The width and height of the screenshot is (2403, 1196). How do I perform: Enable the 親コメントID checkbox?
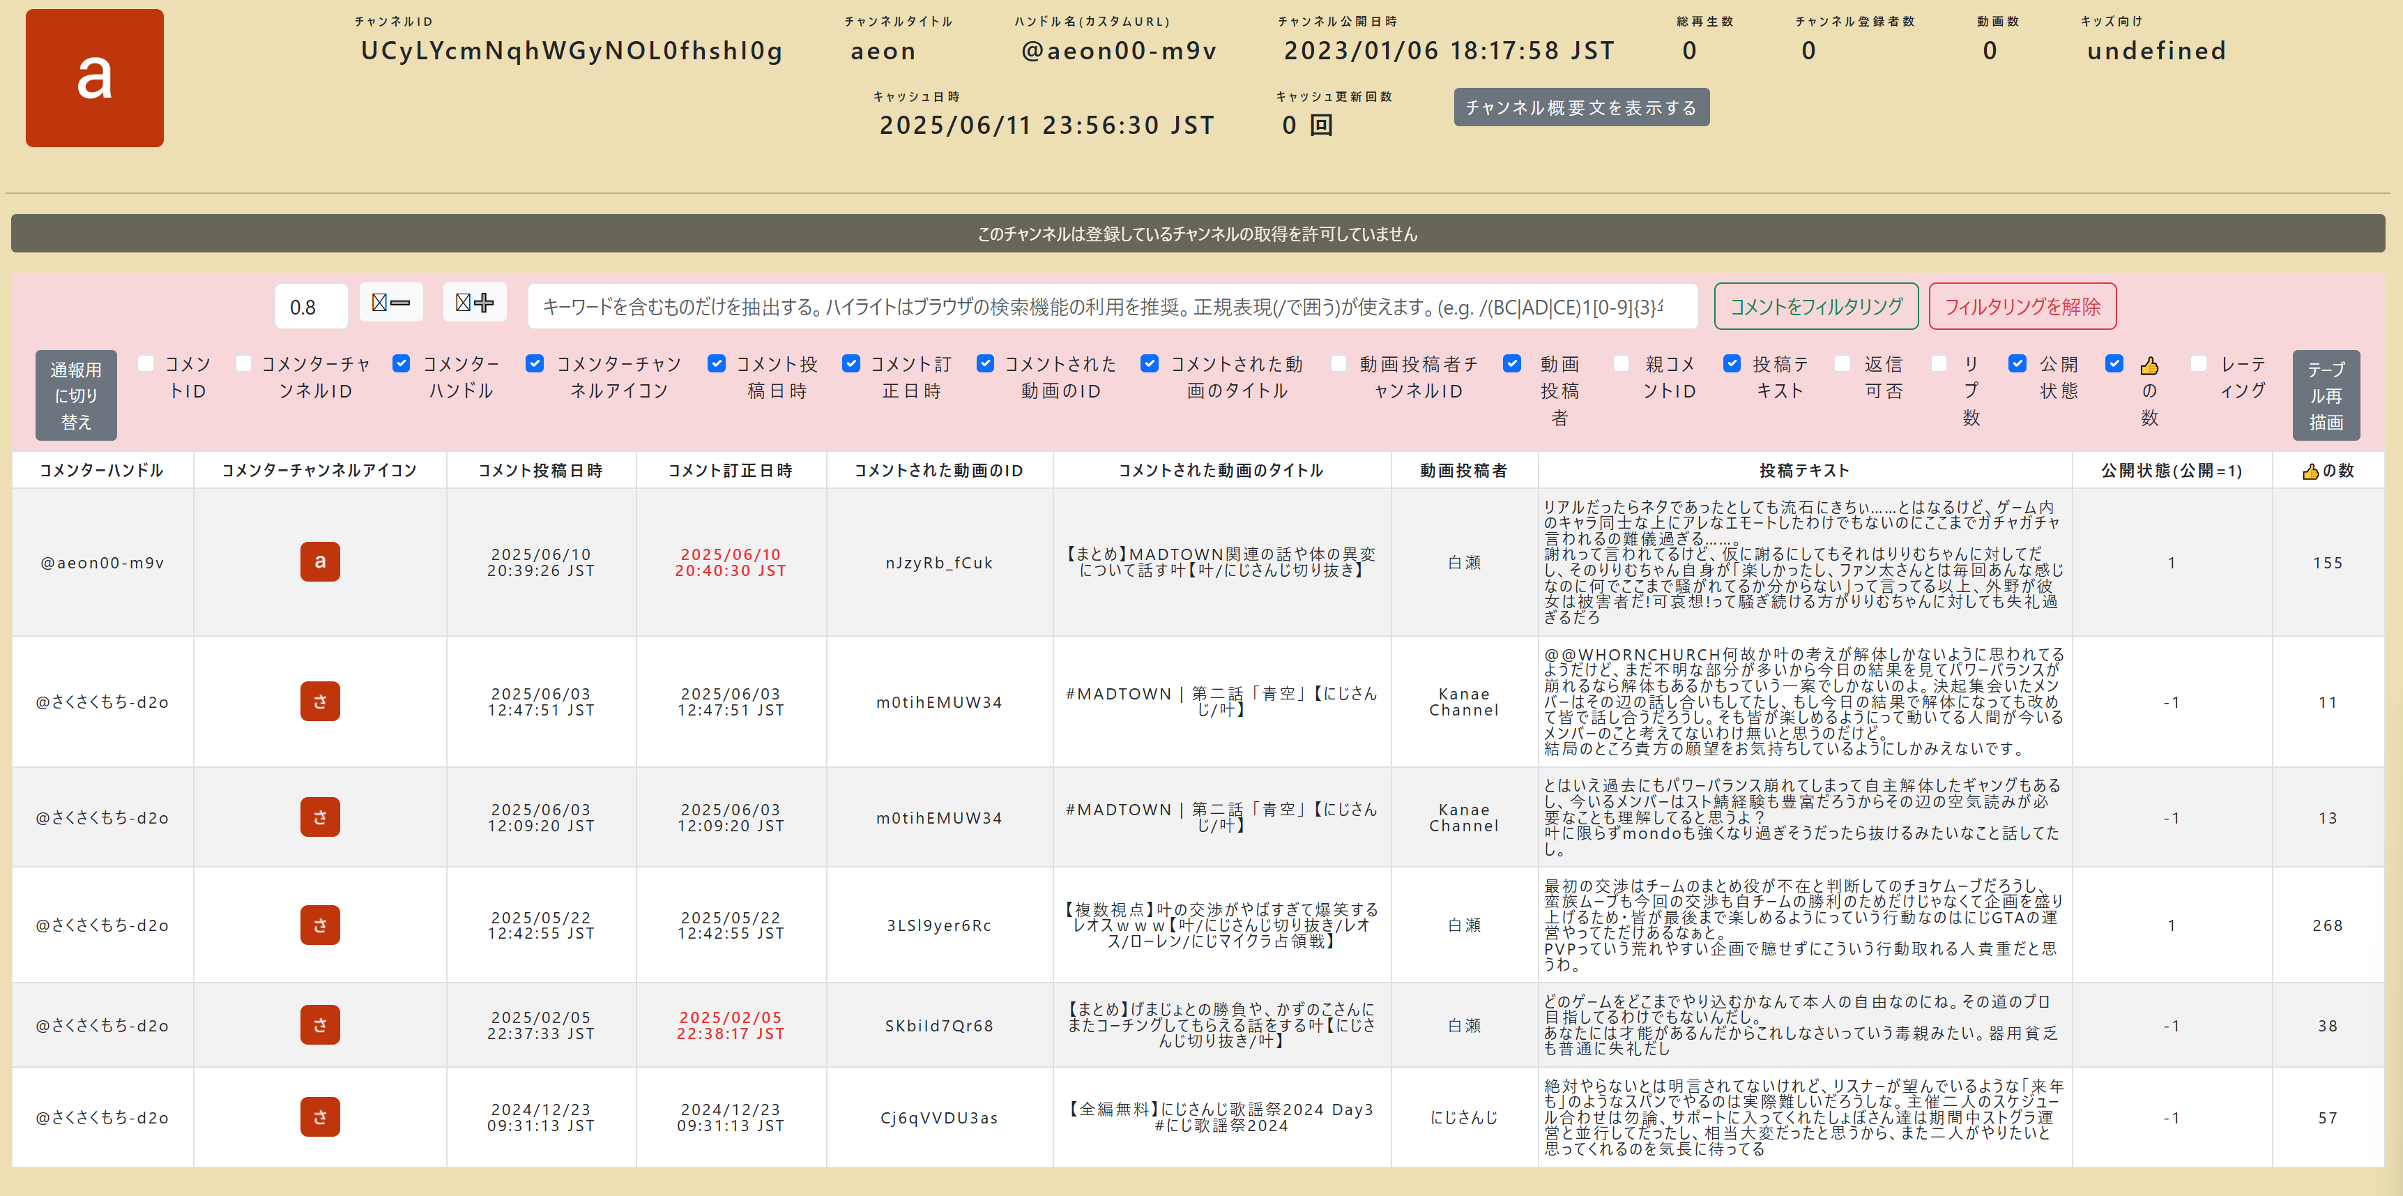point(1622,364)
